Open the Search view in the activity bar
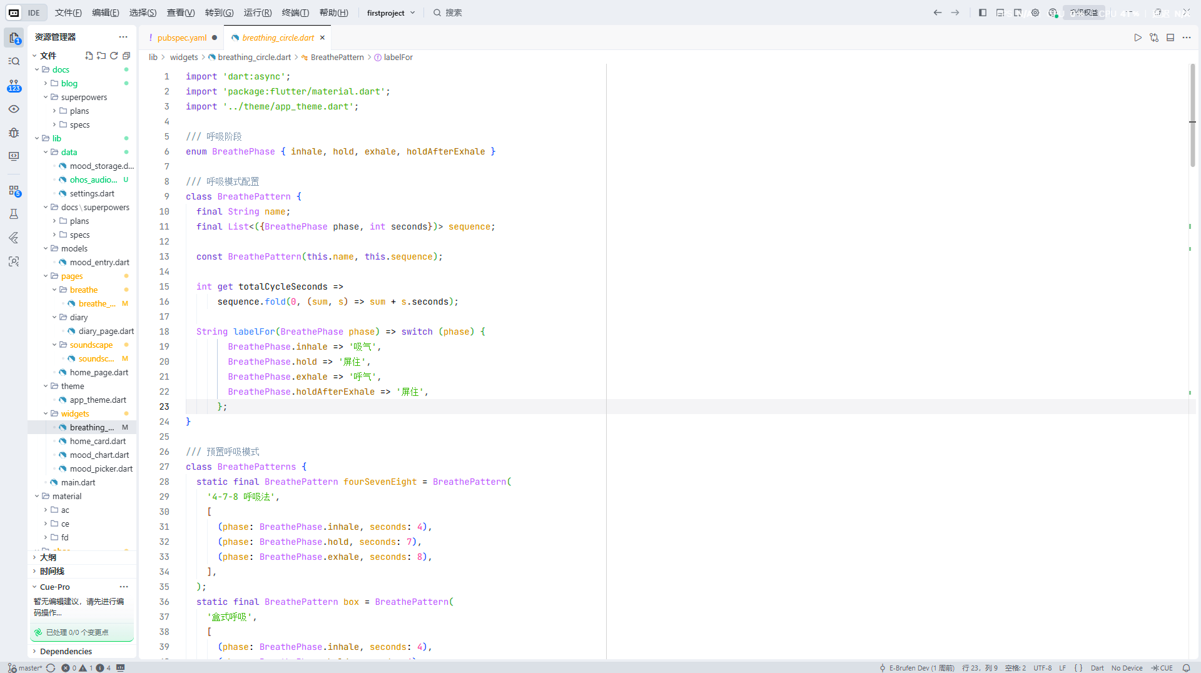The width and height of the screenshot is (1201, 673). [x=14, y=61]
